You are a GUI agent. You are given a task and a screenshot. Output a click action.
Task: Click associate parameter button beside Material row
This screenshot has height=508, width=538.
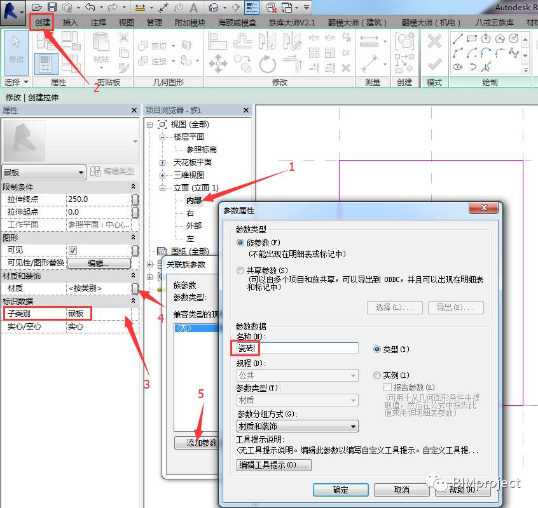(135, 288)
